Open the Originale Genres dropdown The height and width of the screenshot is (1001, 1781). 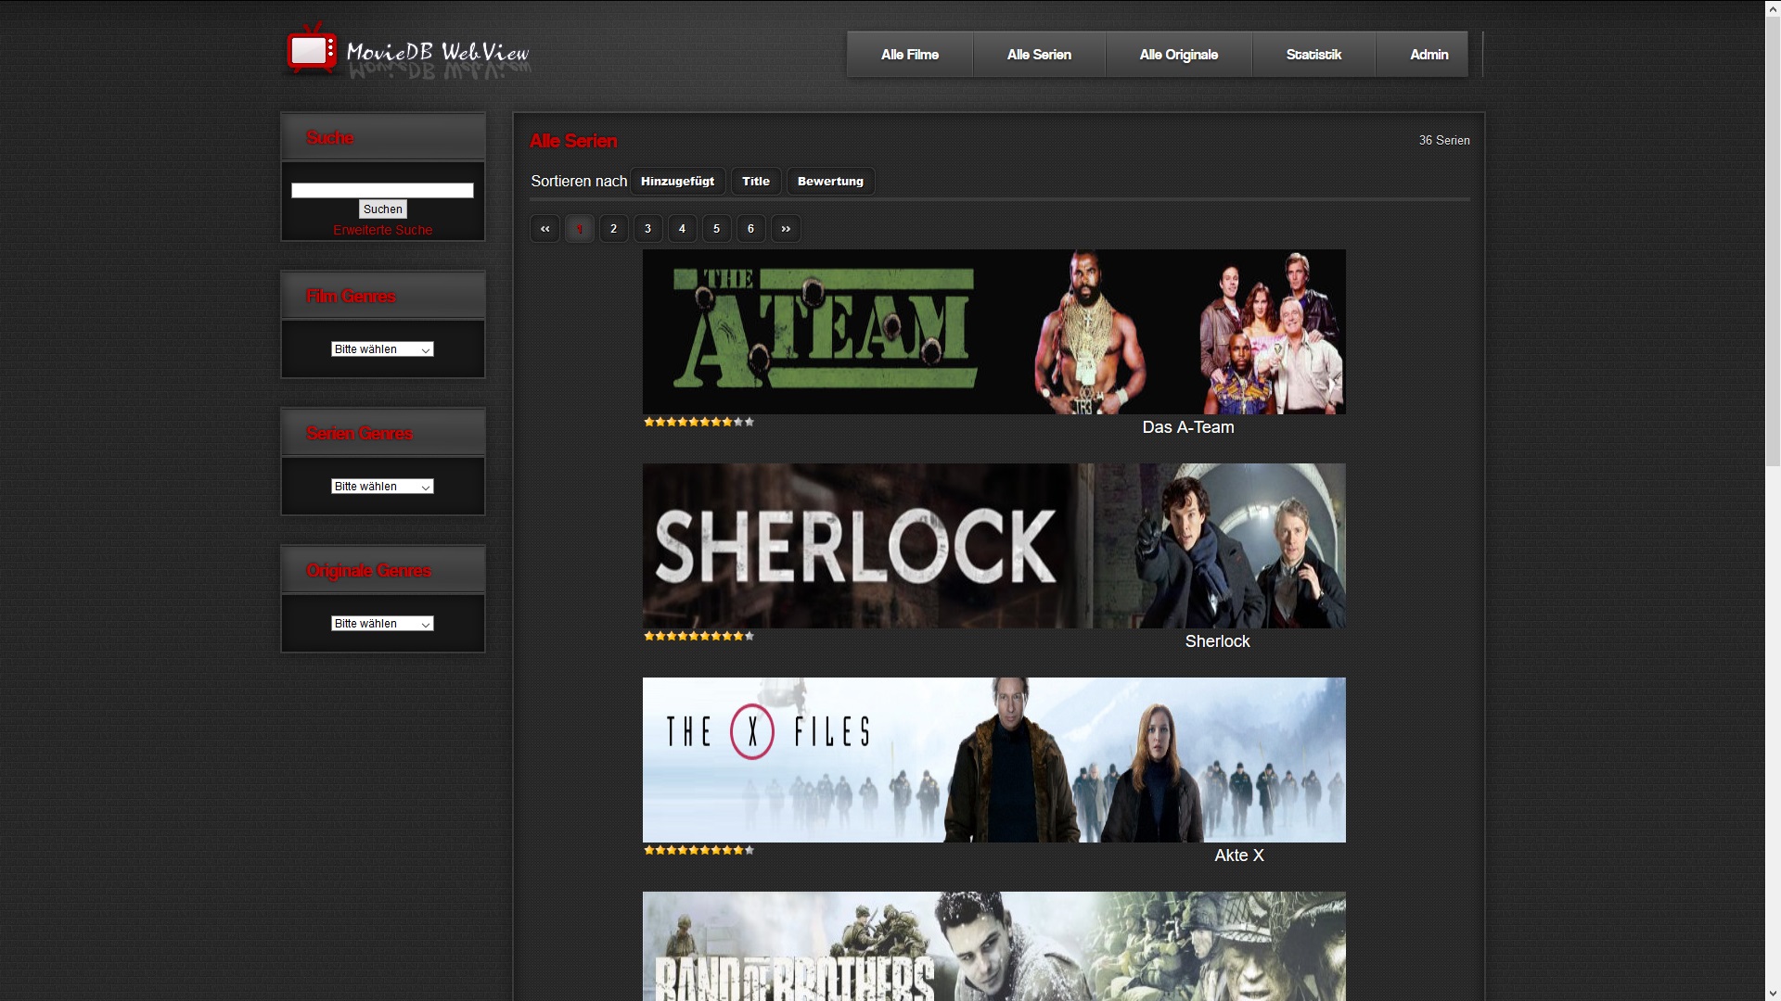[382, 624]
